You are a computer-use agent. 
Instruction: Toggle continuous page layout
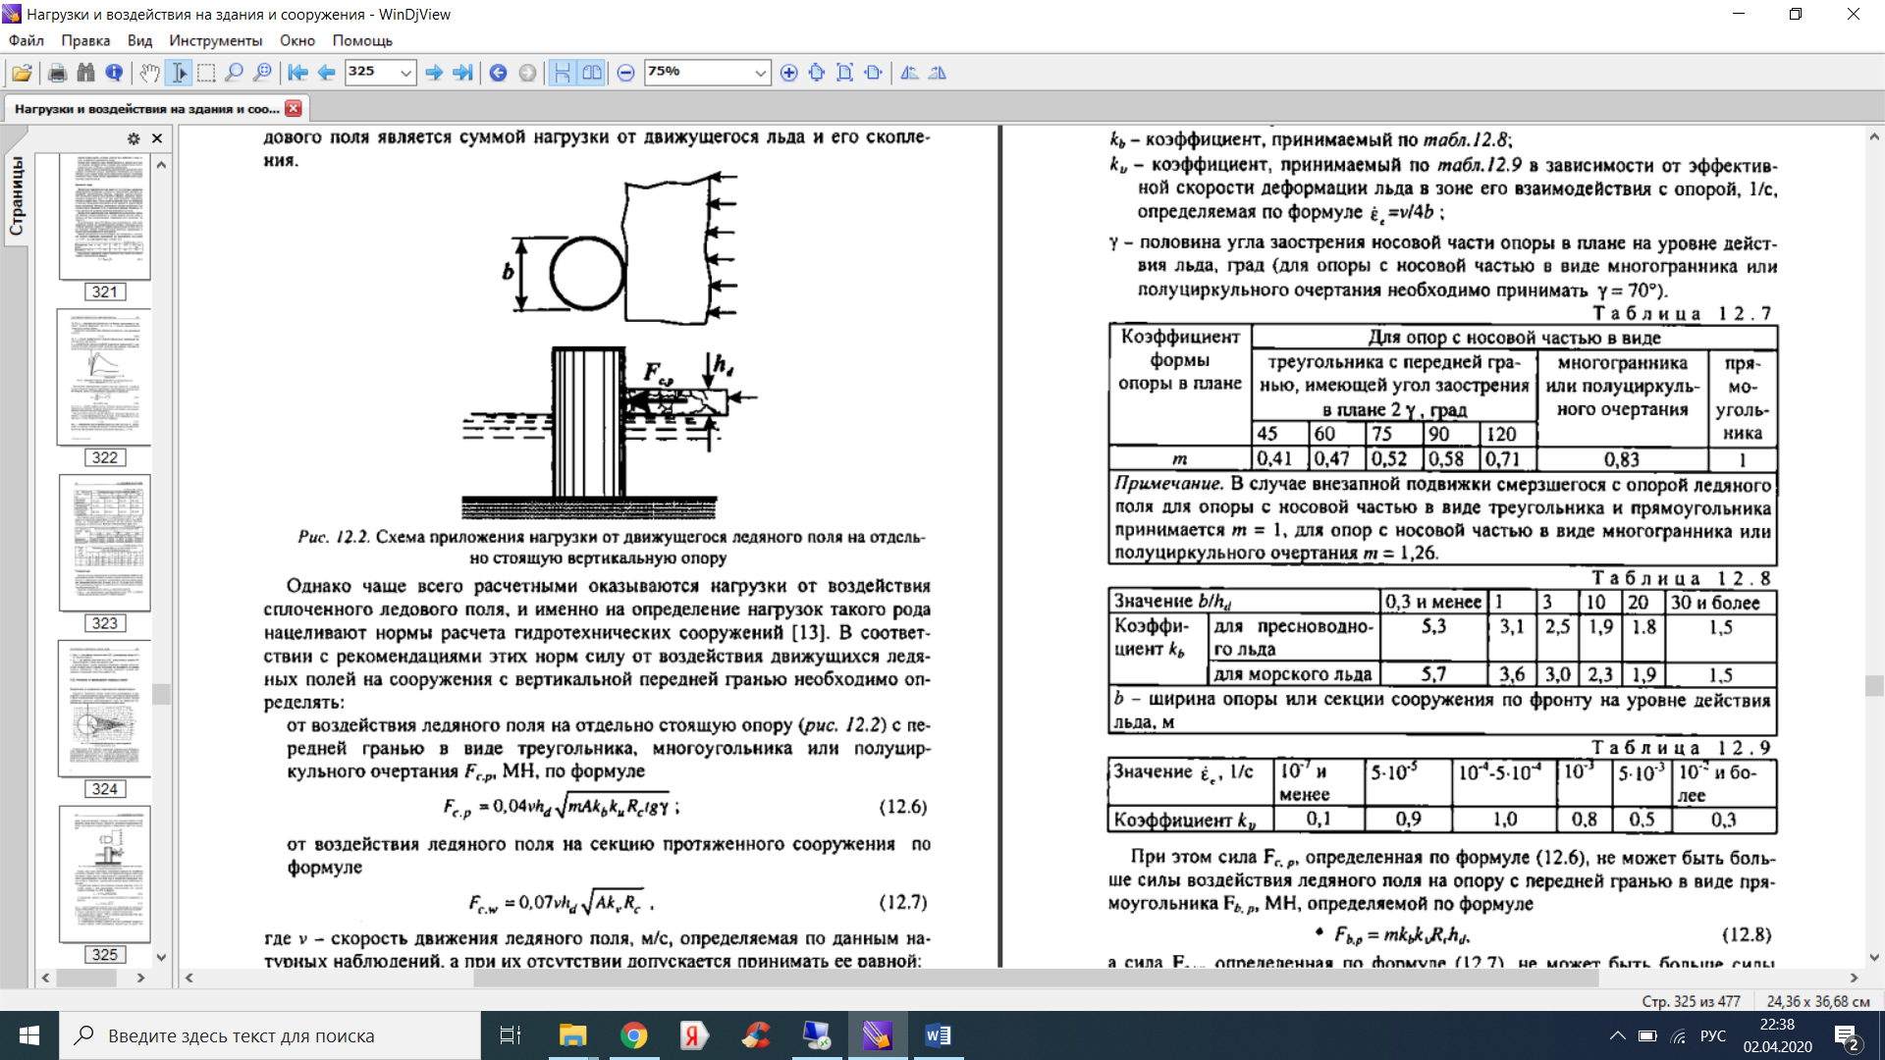click(x=563, y=73)
